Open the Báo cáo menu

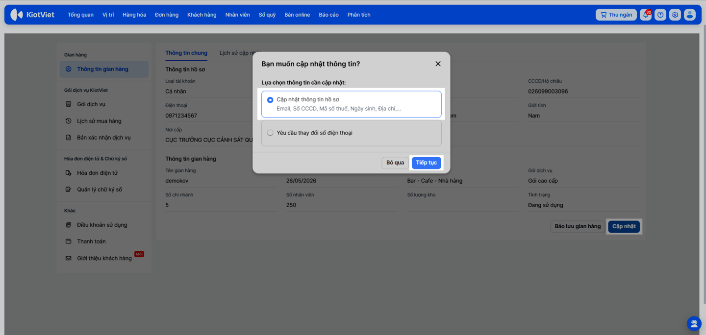328,15
